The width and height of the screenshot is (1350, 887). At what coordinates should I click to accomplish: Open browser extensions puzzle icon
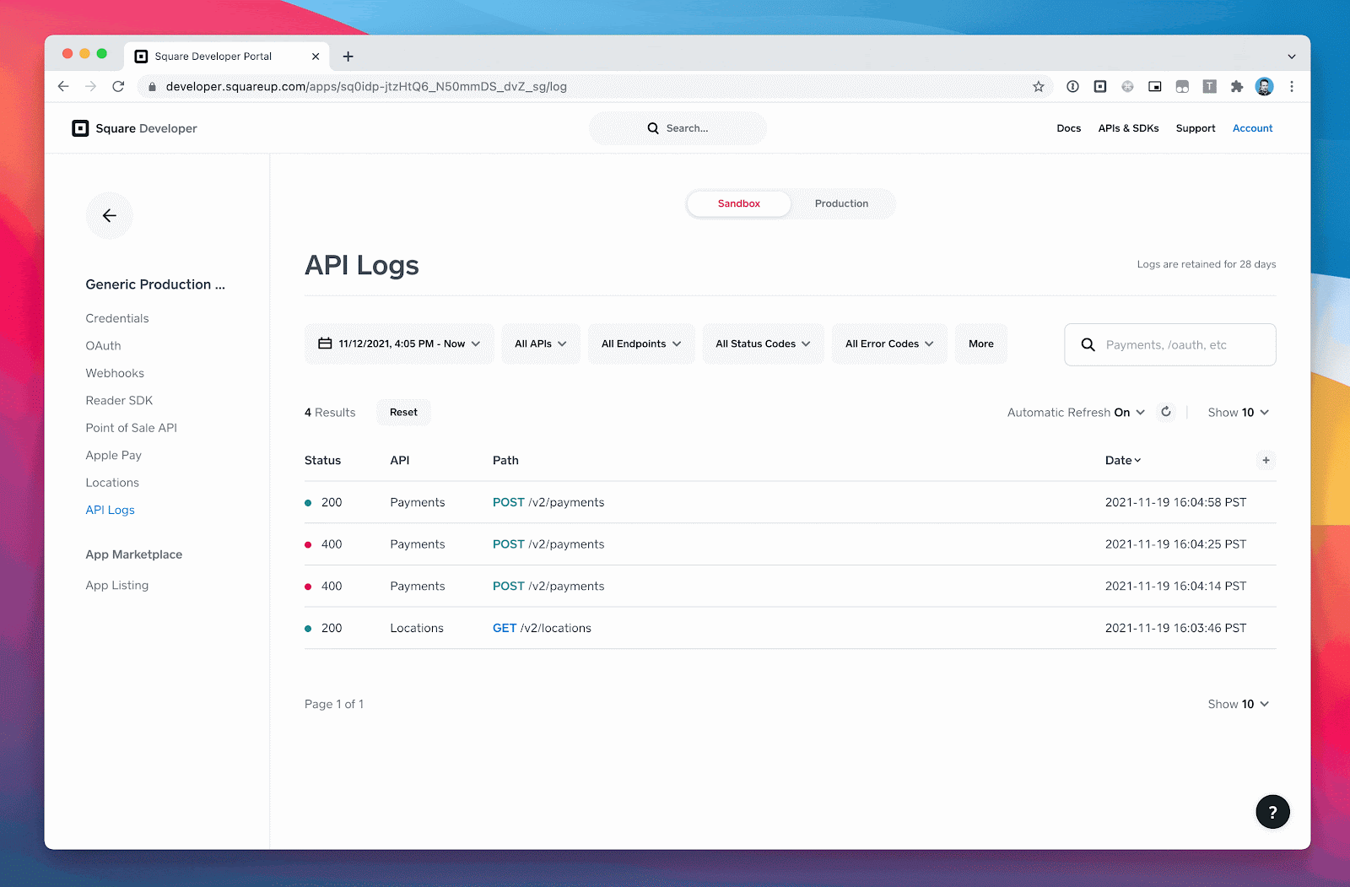click(1237, 86)
